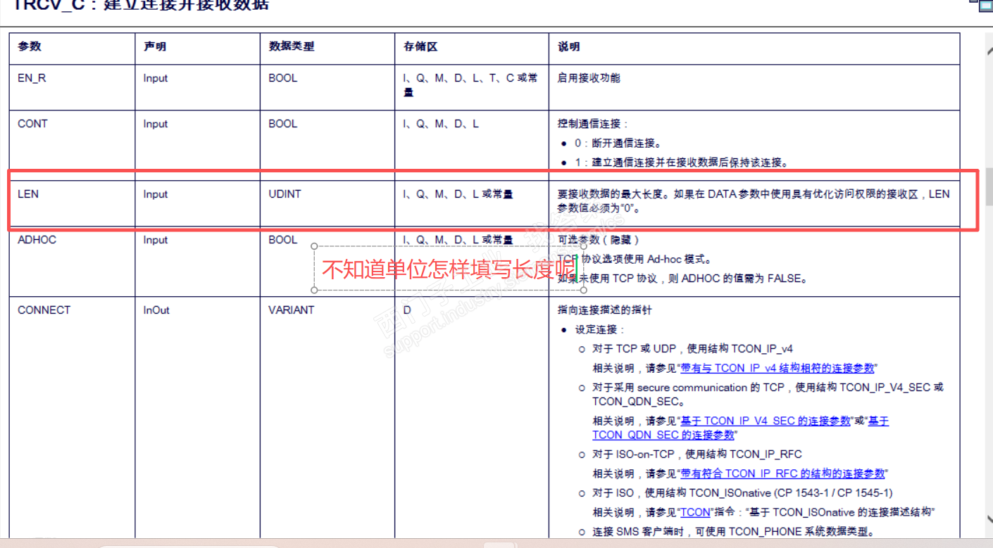Click storage area "D" in CONNECT row
Viewport: 993px width, 548px height.
407,310
